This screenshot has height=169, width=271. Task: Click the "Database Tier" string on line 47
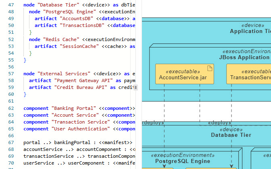tap(58, 5)
